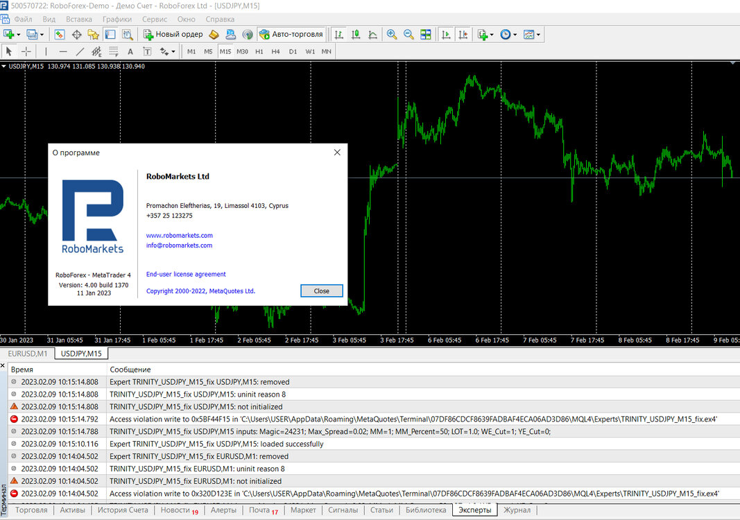This screenshot has width=740, height=520.
Task: Open the Торговля terminal tab
Action: [x=31, y=510]
